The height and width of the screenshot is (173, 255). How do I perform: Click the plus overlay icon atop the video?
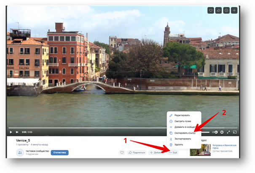coord(234,11)
